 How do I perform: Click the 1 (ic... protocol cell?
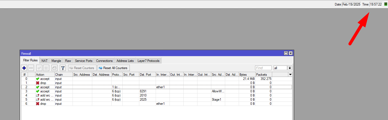pos(117,87)
